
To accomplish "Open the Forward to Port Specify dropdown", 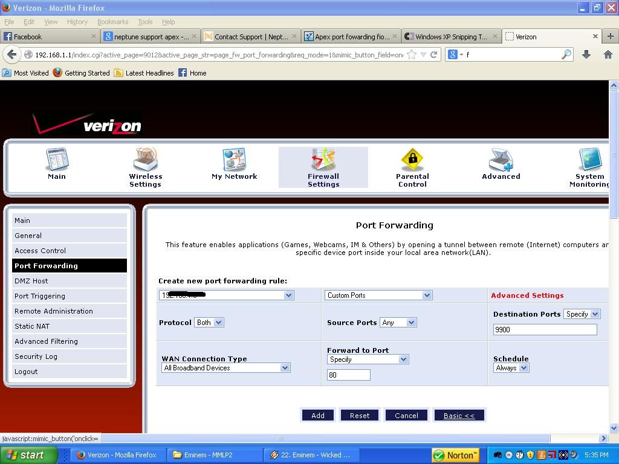I will coord(368,359).
